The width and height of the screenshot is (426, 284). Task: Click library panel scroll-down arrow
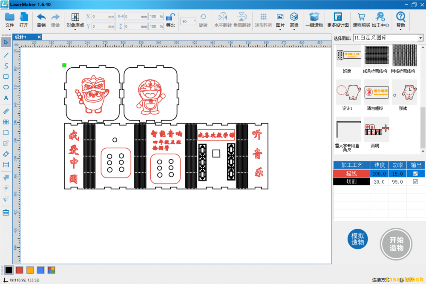tap(423, 151)
